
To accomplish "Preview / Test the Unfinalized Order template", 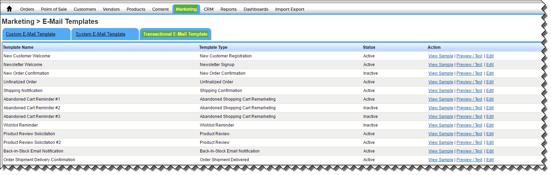I will coord(469,82).
